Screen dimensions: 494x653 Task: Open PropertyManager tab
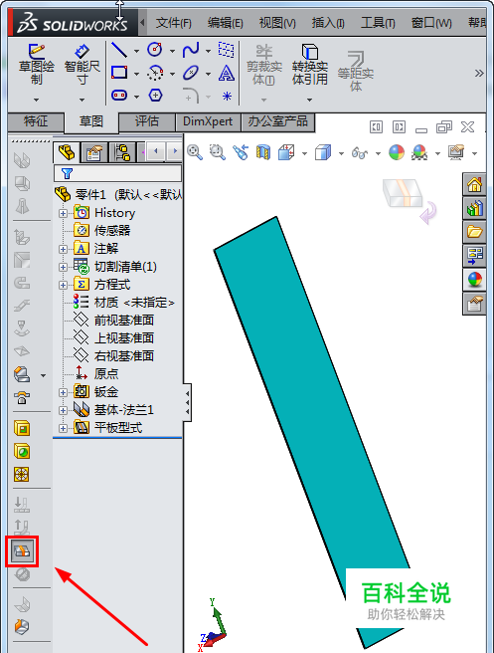click(x=94, y=152)
